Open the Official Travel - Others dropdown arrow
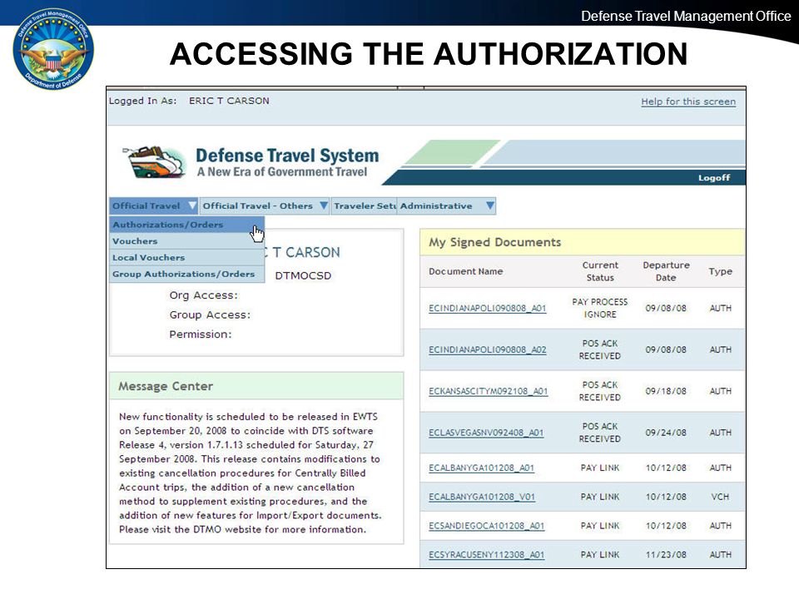 pos(323,205)
